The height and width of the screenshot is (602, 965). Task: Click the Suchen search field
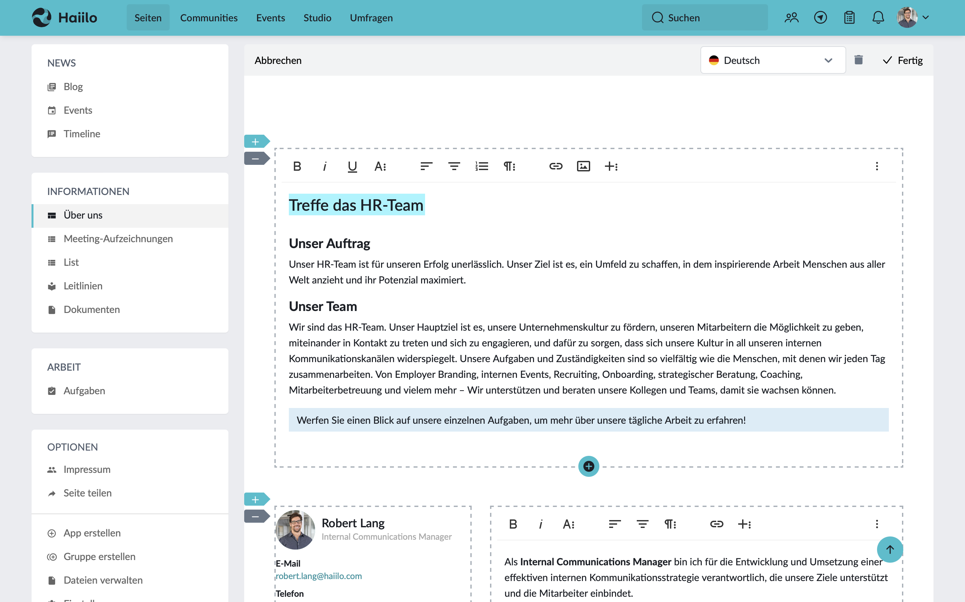[x=705, y=17]
